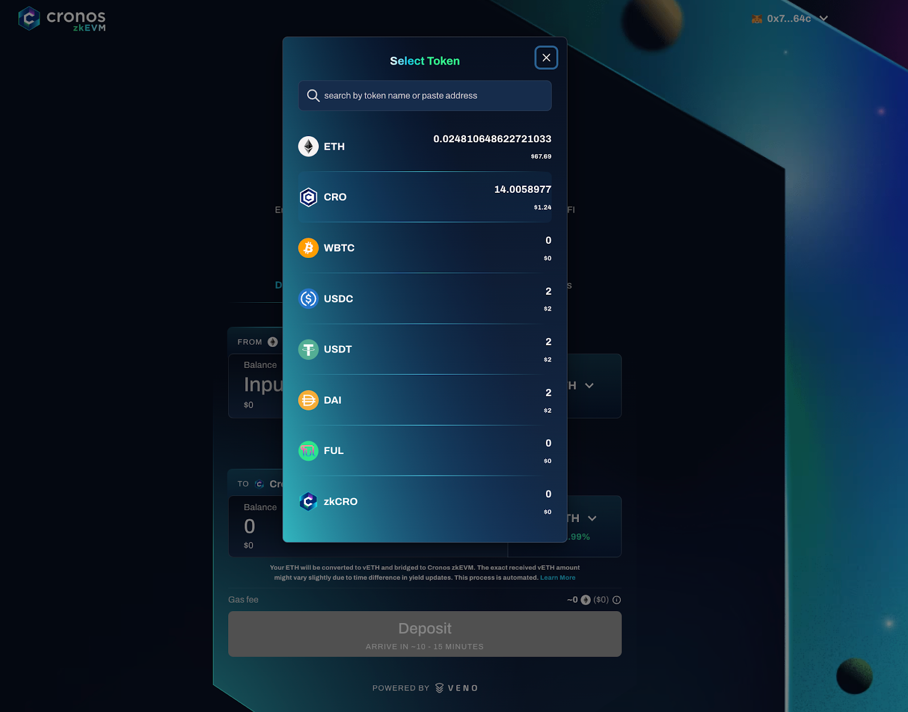Click the ETH token icon
This screenshot has width=908, height=712.
(x=308, y=146)
